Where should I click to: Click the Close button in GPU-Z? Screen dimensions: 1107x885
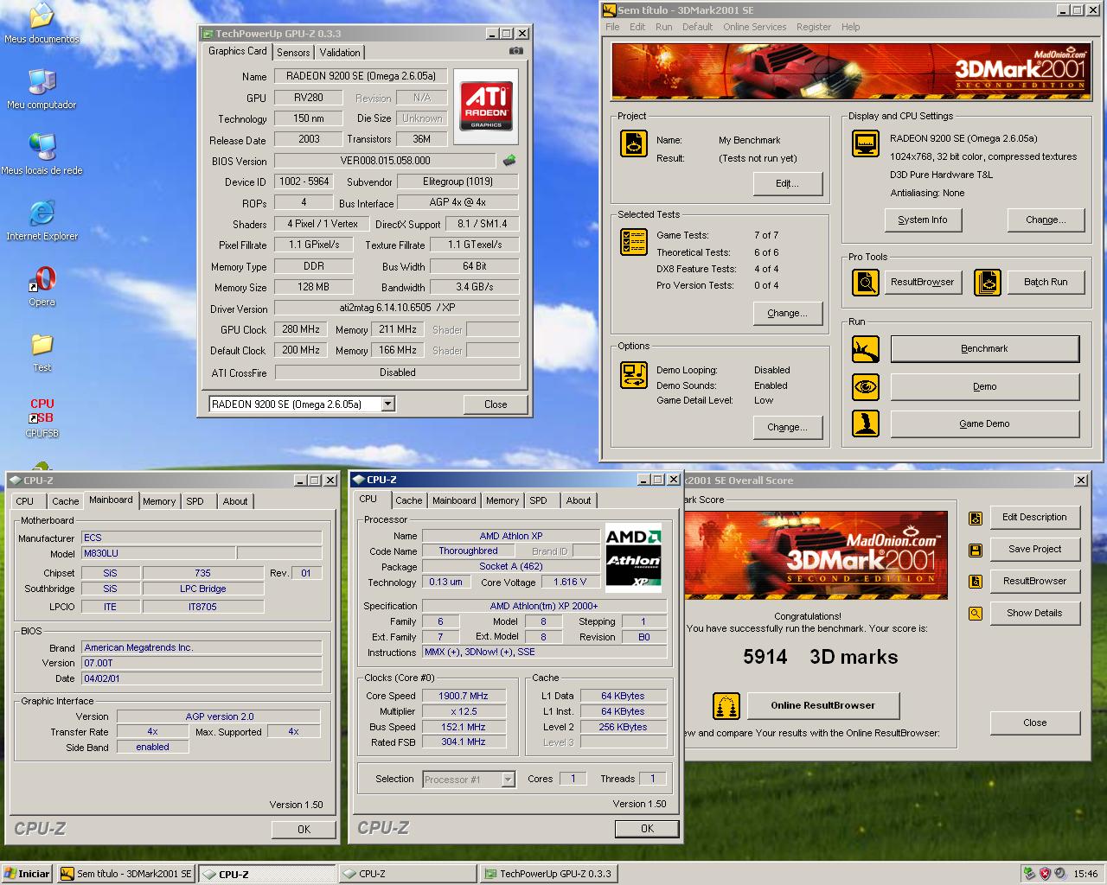496,404
